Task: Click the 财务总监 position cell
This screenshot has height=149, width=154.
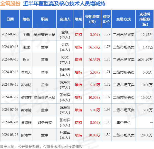Action: click(x=45, y=123)
